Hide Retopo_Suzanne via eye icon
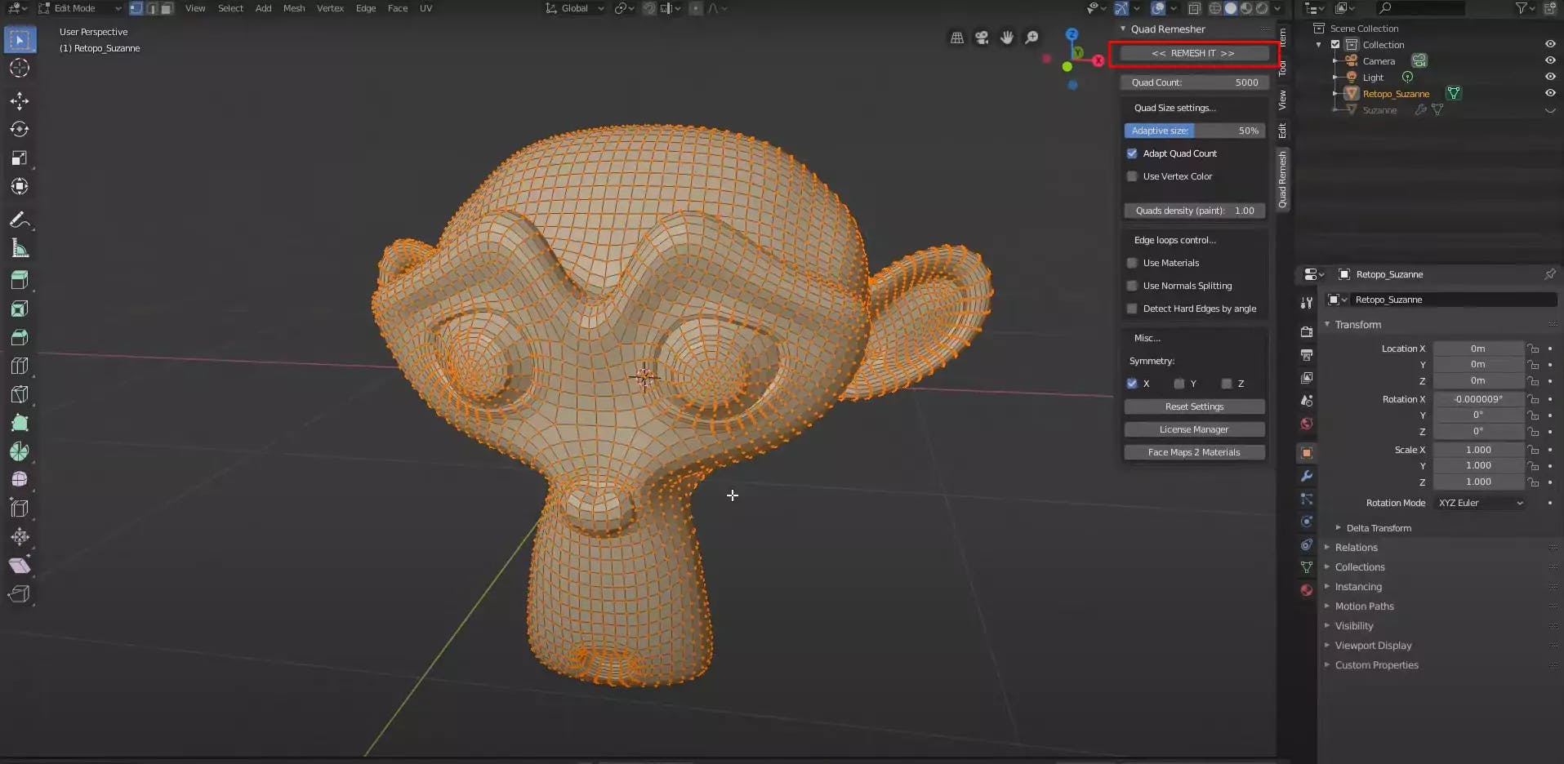 click(1550, 93)
